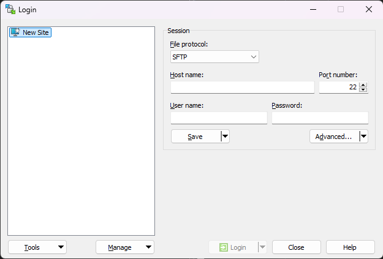The image size is (383, 259).
Task: Open the File protocol SFTP dropdown
Action: coord(214,57)
